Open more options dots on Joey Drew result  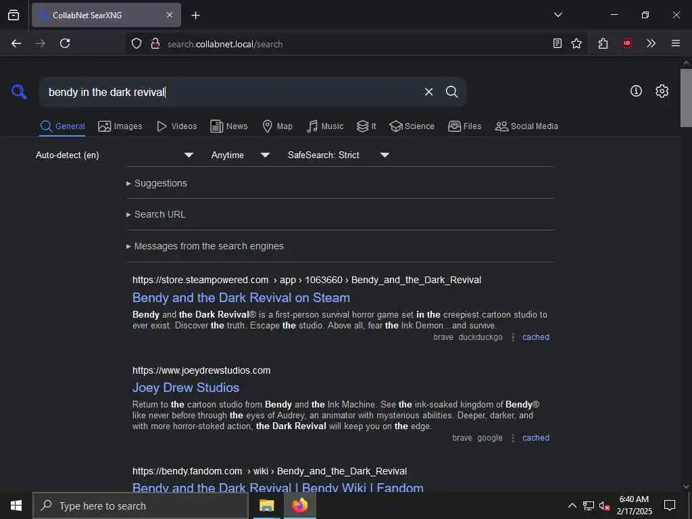pos(513,438)
